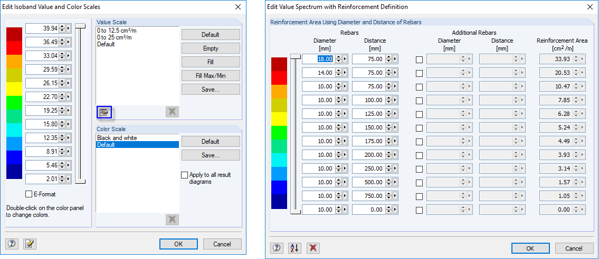Enable additional rebars in the 0.00 distance row
Viewport: 599px width, 259px height.
coord(420,210)
